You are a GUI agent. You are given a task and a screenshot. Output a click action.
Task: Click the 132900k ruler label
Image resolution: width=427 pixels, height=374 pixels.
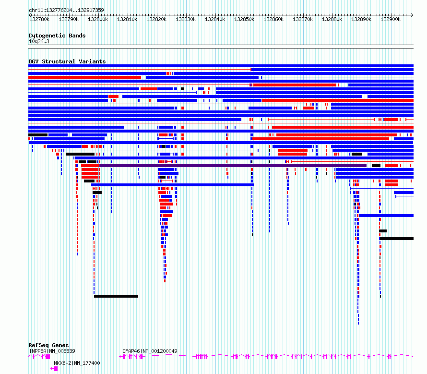[x=391, y=19]
